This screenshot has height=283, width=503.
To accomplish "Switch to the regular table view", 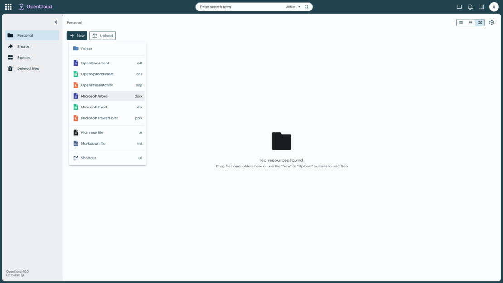I will 470,23.
